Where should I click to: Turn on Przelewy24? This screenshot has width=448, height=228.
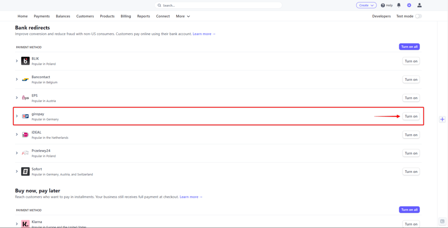click(x=411, y=153)
